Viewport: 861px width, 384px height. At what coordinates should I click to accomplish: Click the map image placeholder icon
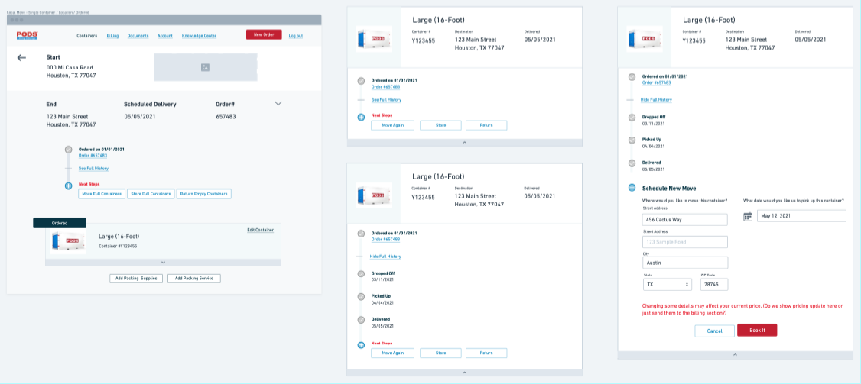205,68
